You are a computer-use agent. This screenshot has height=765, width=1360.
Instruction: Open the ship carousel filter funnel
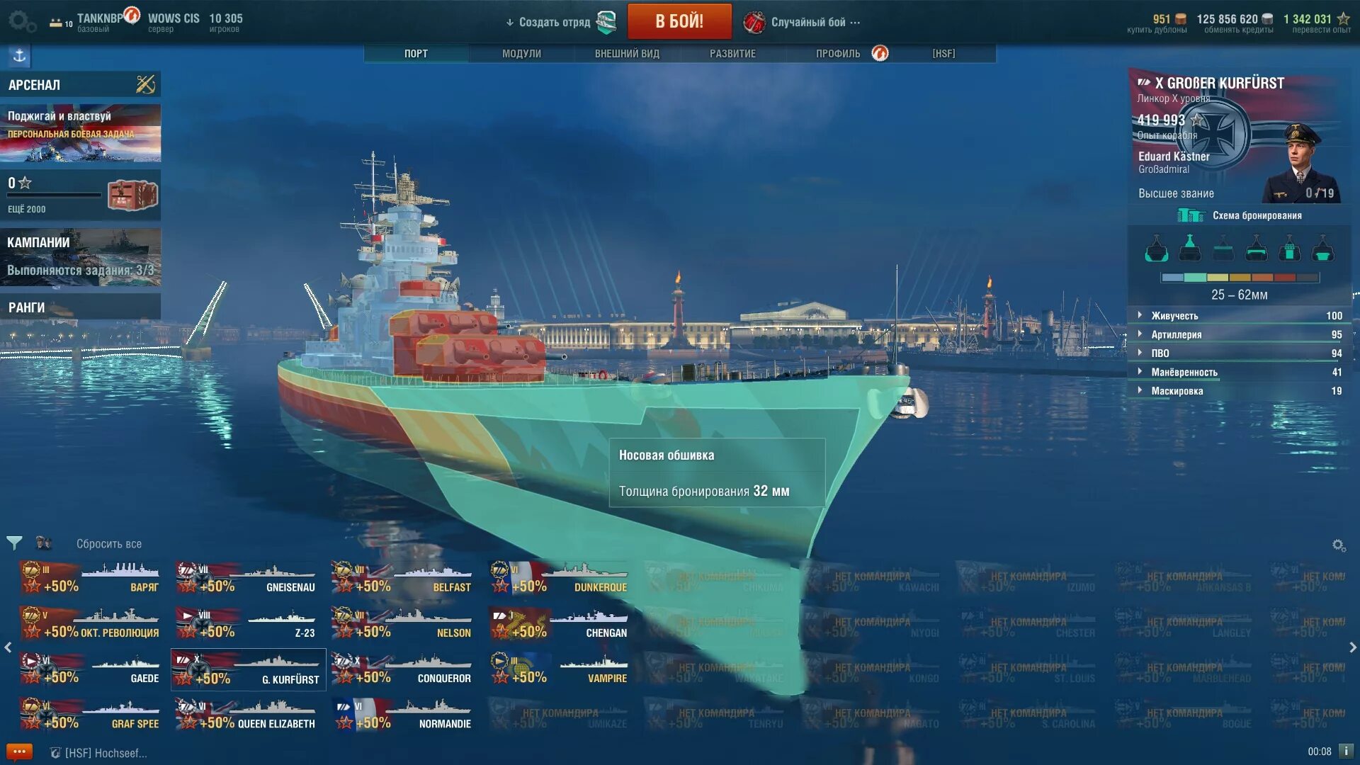coord(14,543)
